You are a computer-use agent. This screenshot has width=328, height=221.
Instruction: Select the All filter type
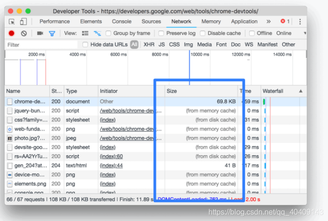click(134, 45)
